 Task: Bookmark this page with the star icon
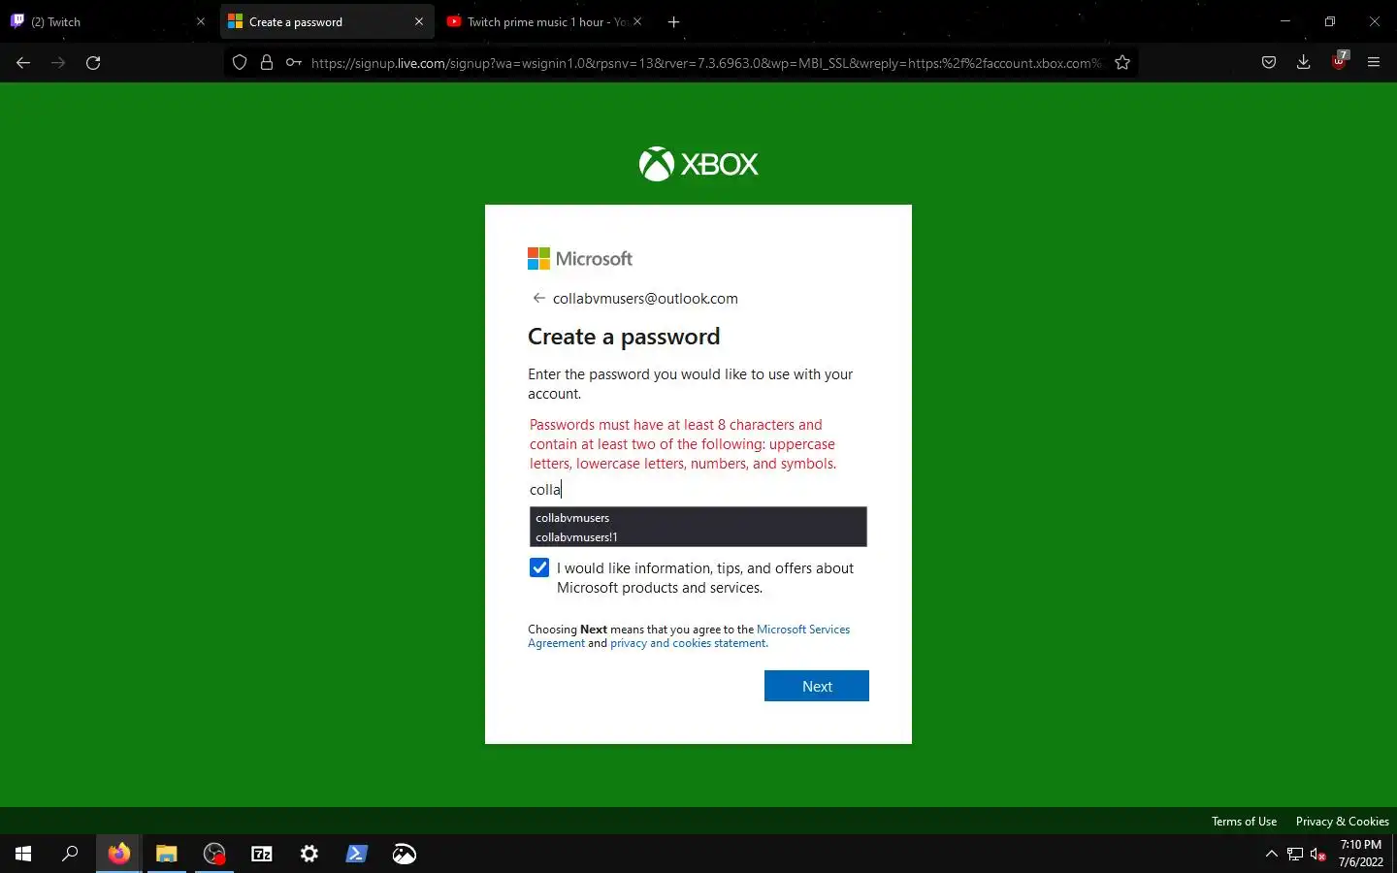[1122, 62]
